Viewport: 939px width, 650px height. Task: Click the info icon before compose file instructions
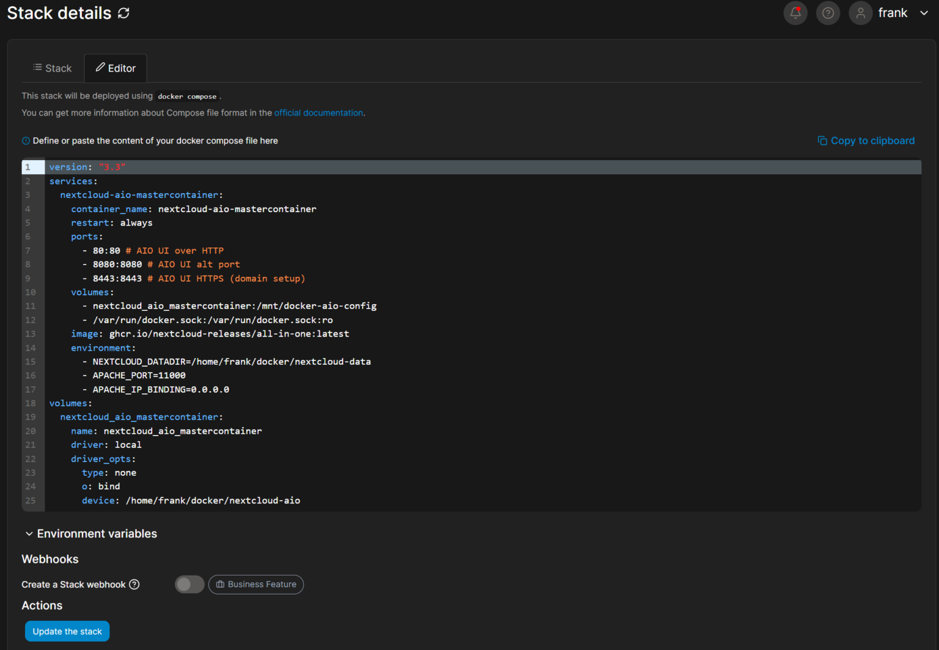26,141
